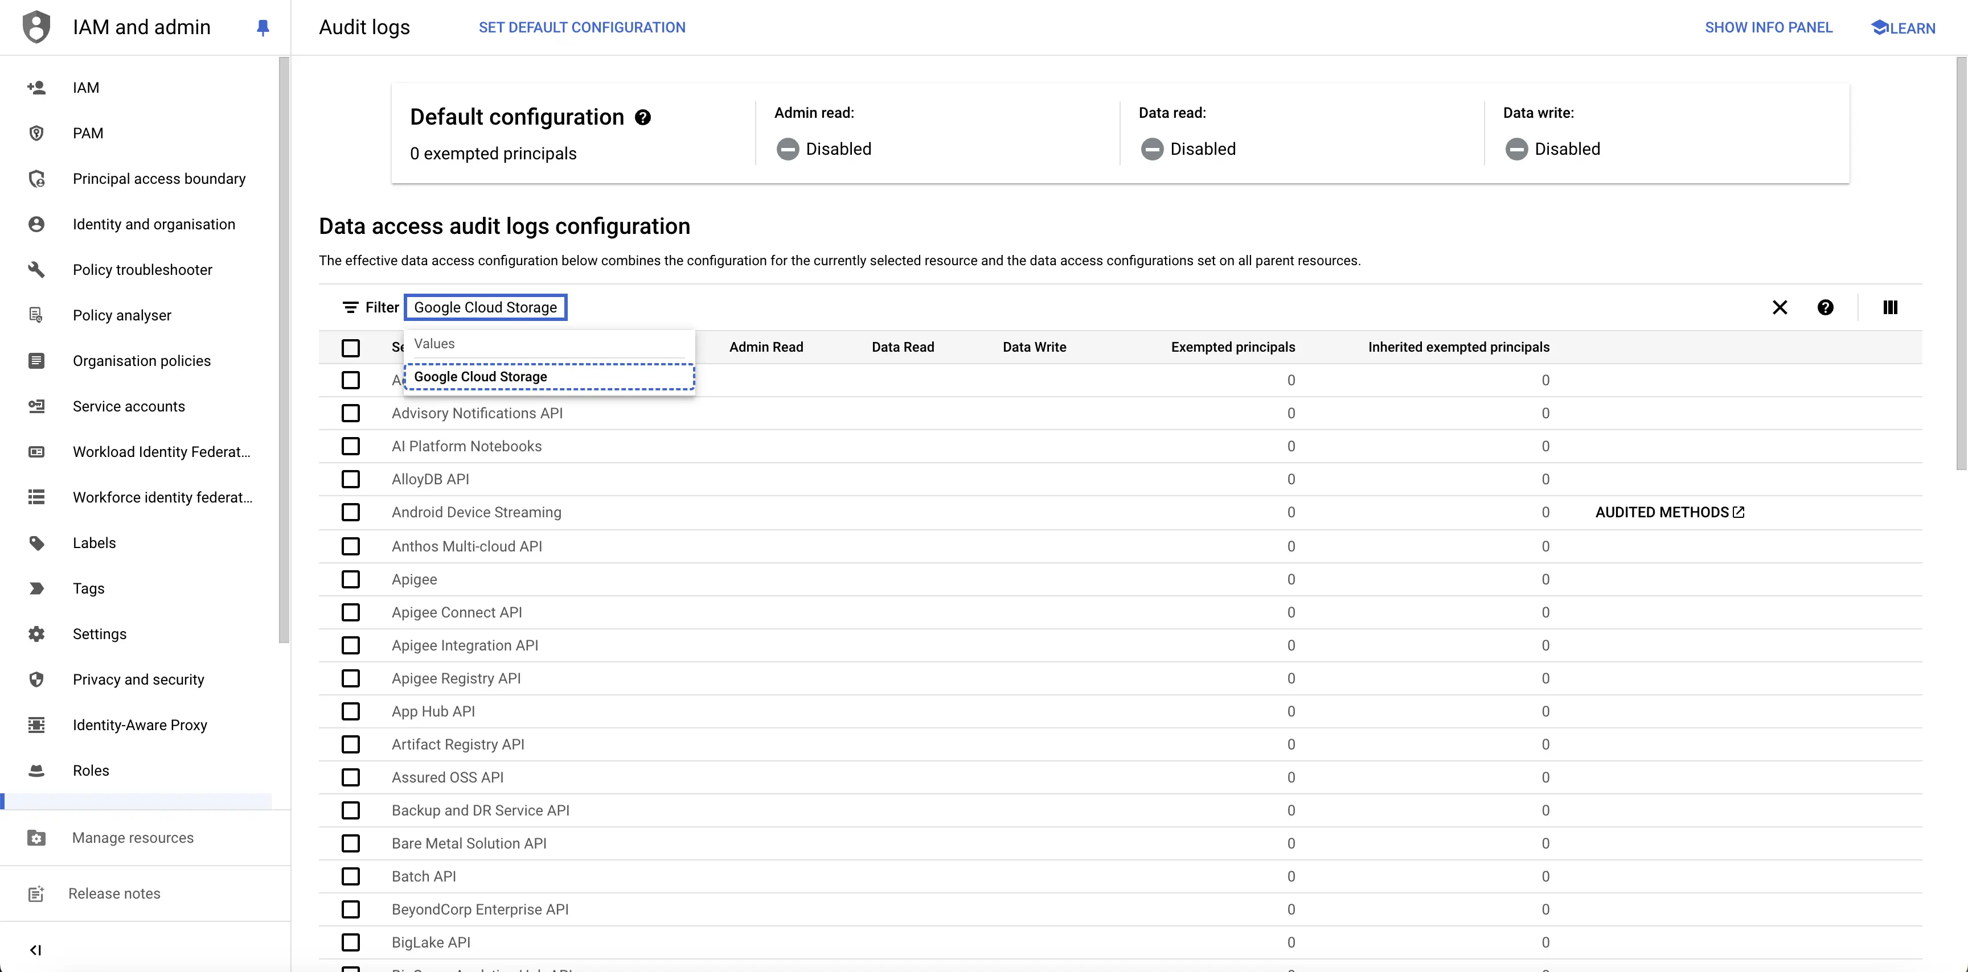
Task: Open Policy troubleshooter menu item
Action: point(142,270)
